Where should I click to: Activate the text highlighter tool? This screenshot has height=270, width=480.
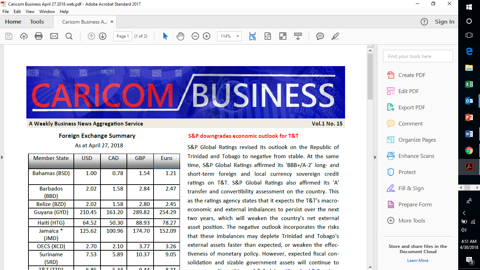335,36
